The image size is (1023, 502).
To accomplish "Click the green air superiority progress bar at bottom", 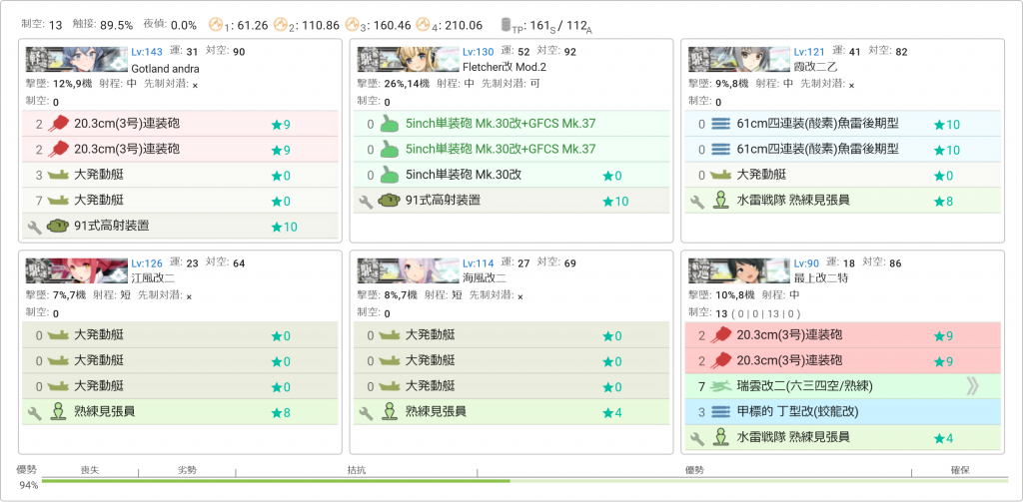I will [276, 481].
